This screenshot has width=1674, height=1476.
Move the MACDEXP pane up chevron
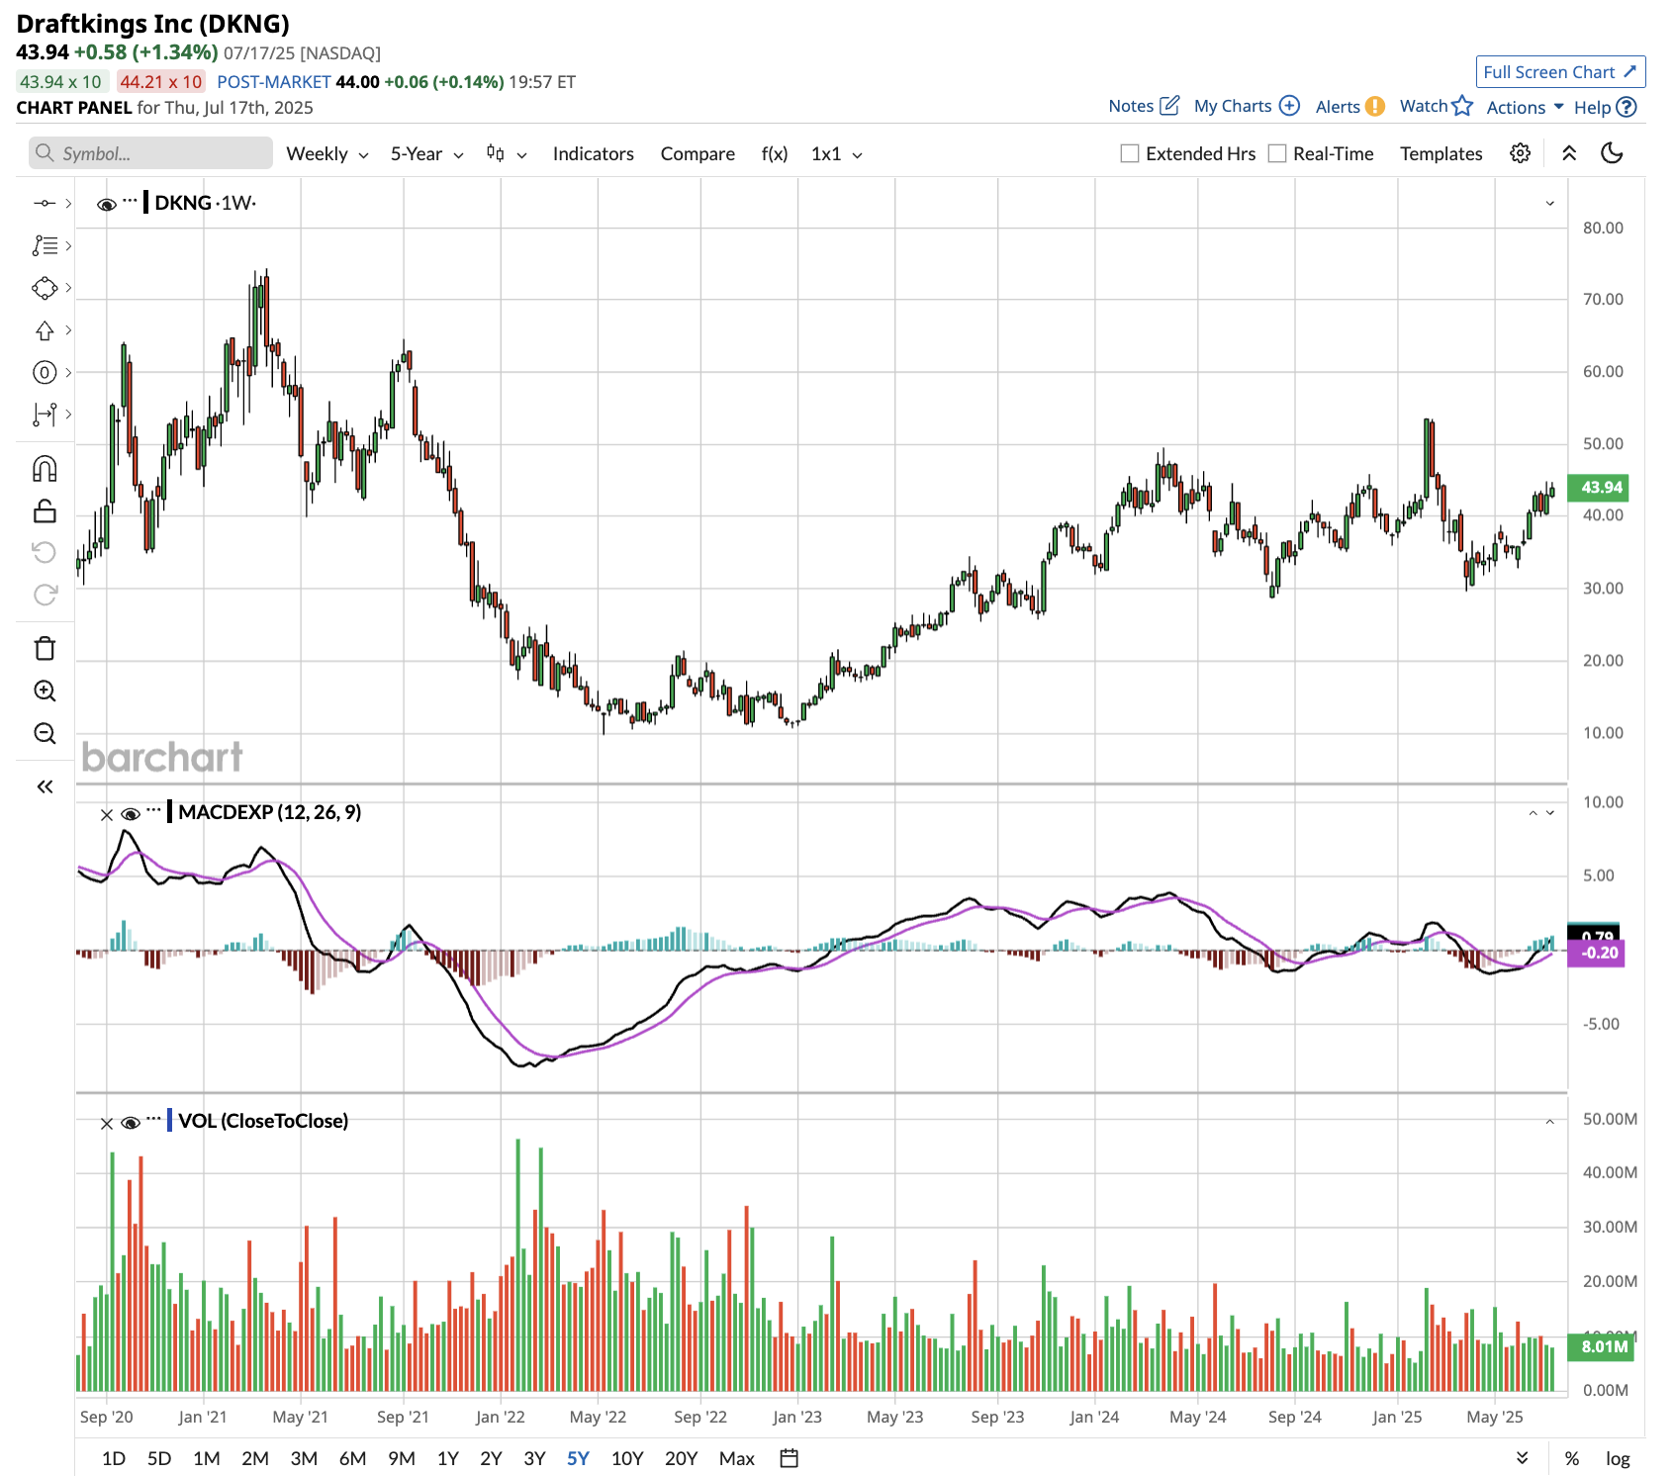pos(1534,813)
